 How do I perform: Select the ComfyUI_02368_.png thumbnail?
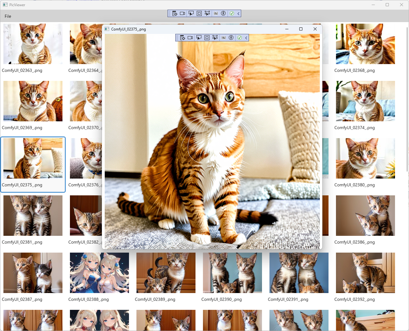coord(365,44)
